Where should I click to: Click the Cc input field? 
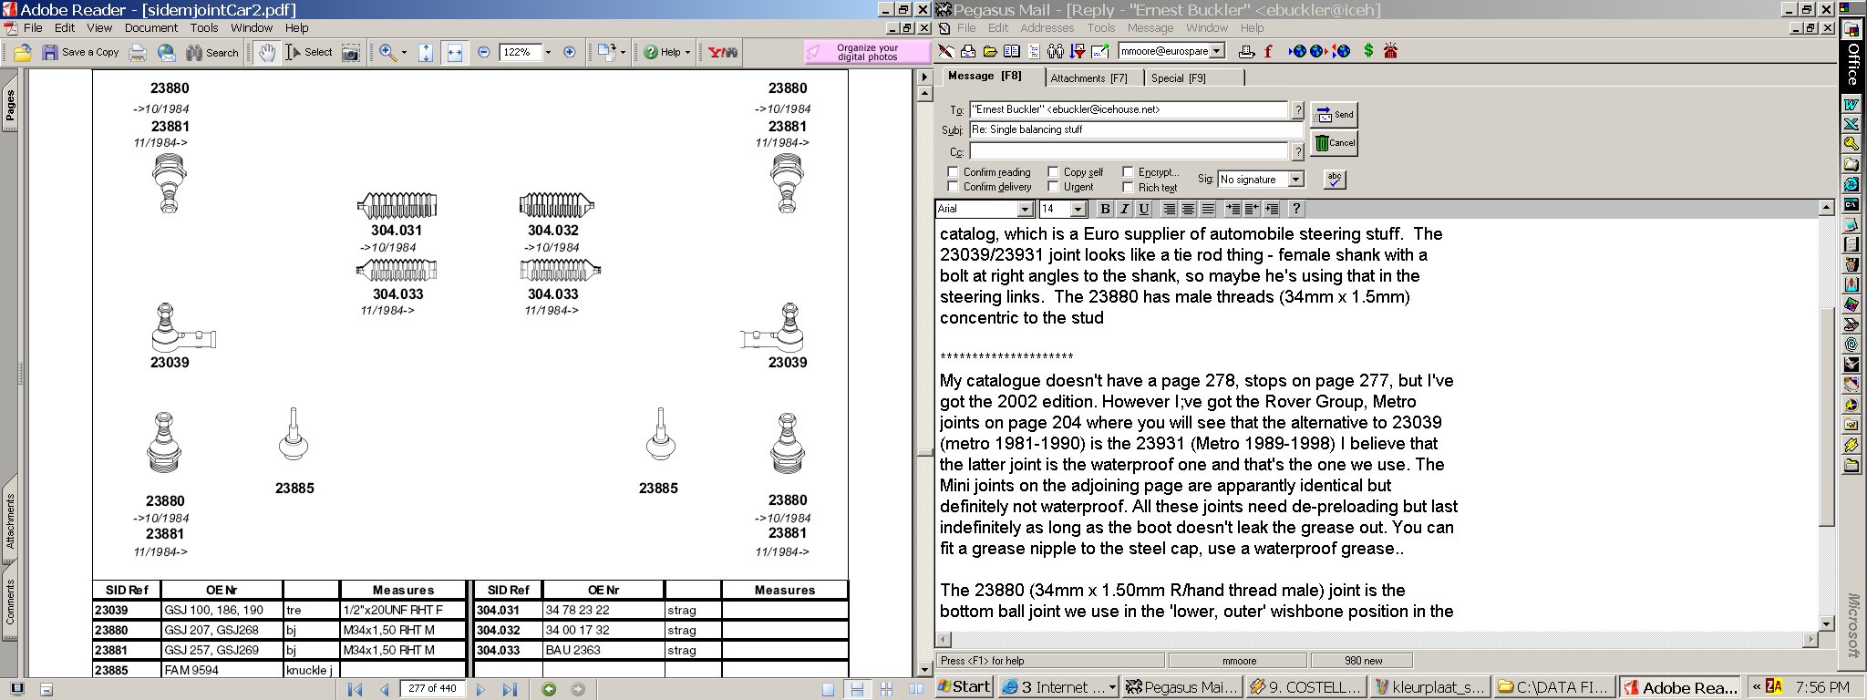click(x=1129, y=151)
